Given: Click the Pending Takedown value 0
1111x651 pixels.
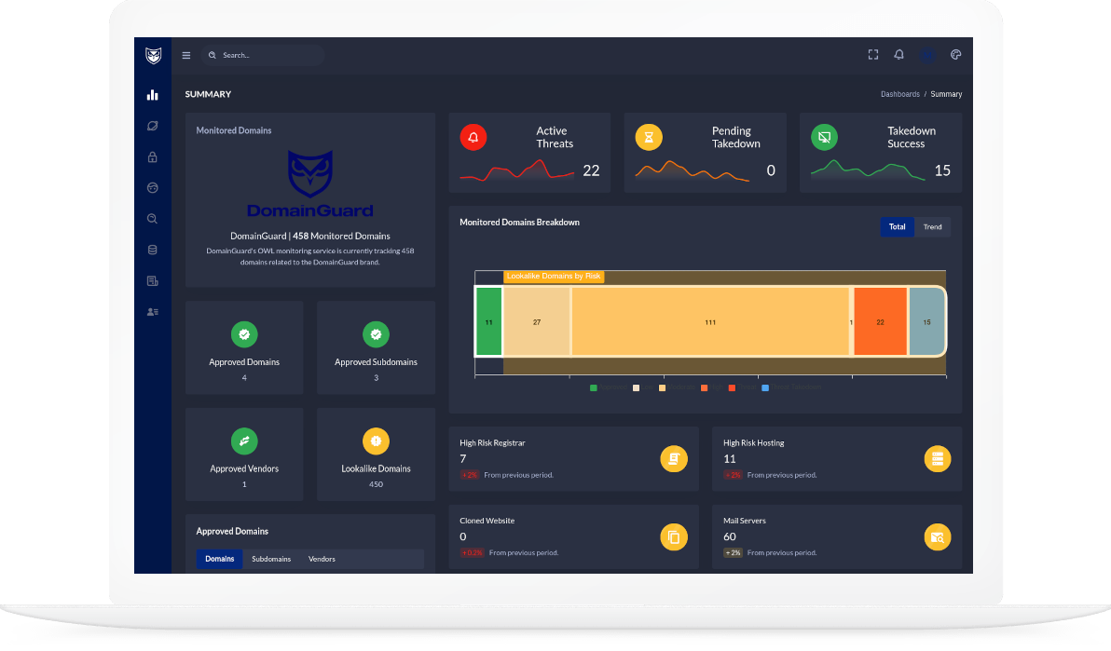Looking at the screenshot, I should (771, 170).
